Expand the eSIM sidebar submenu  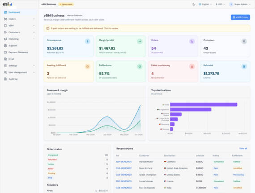tap(19, 25)
